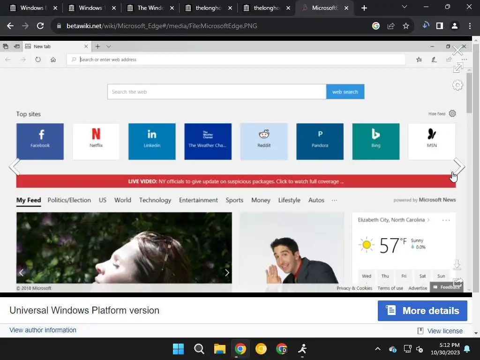Click the Edge refresh icon in screenshot

pos(38,60)
